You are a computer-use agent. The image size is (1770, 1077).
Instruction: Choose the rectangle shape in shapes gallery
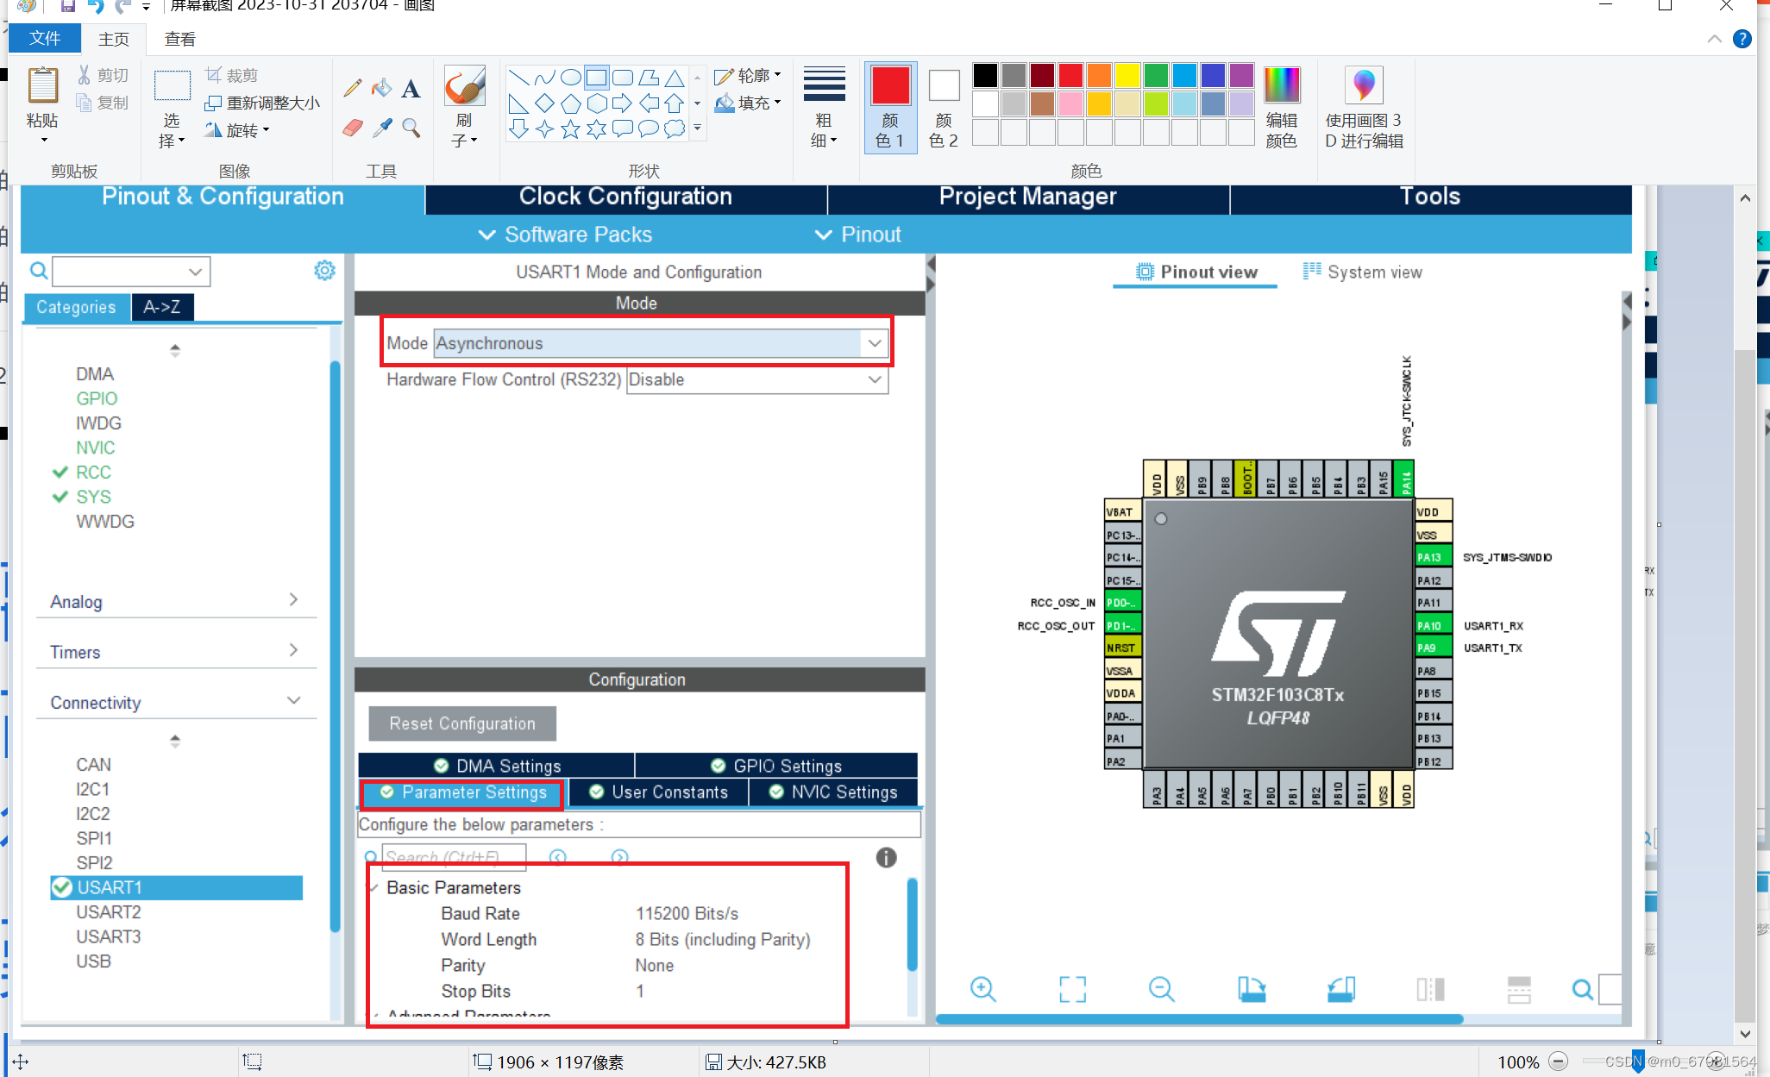pyautogui.click(x=596, y=78)
